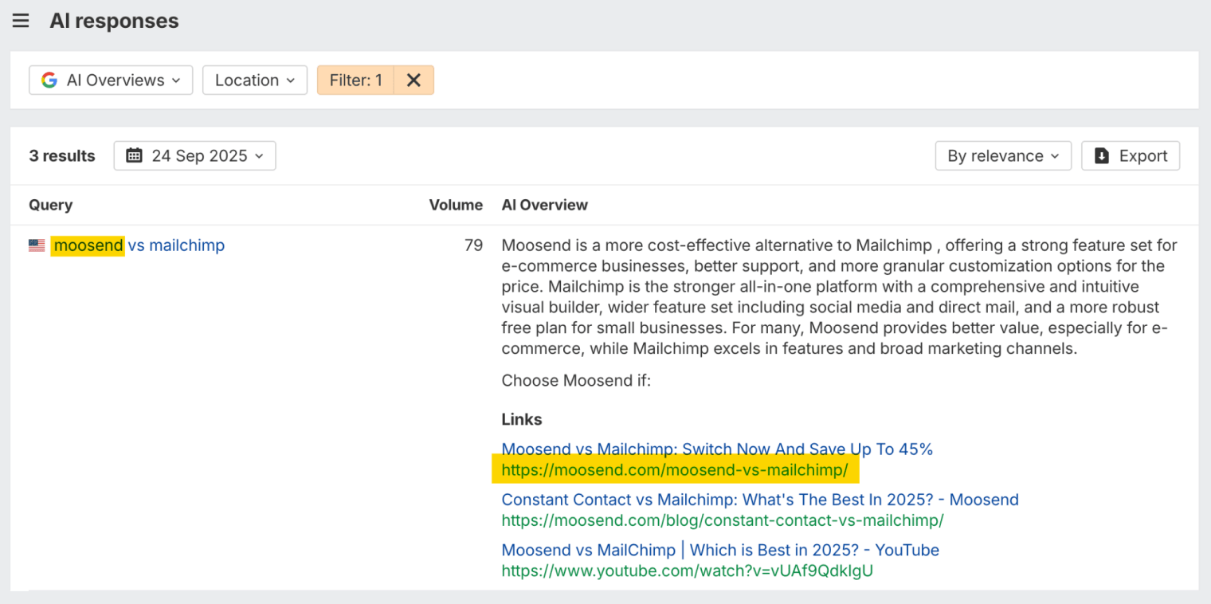Screen dimensions: 1211x604
Task: Open the moosend vs mailchimp query link
Action: [x=139, y=245]
